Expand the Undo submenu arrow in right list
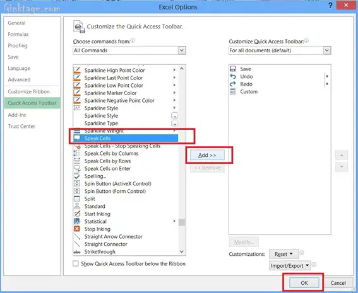This screenshot has height=293, width=358. point(327,76)
